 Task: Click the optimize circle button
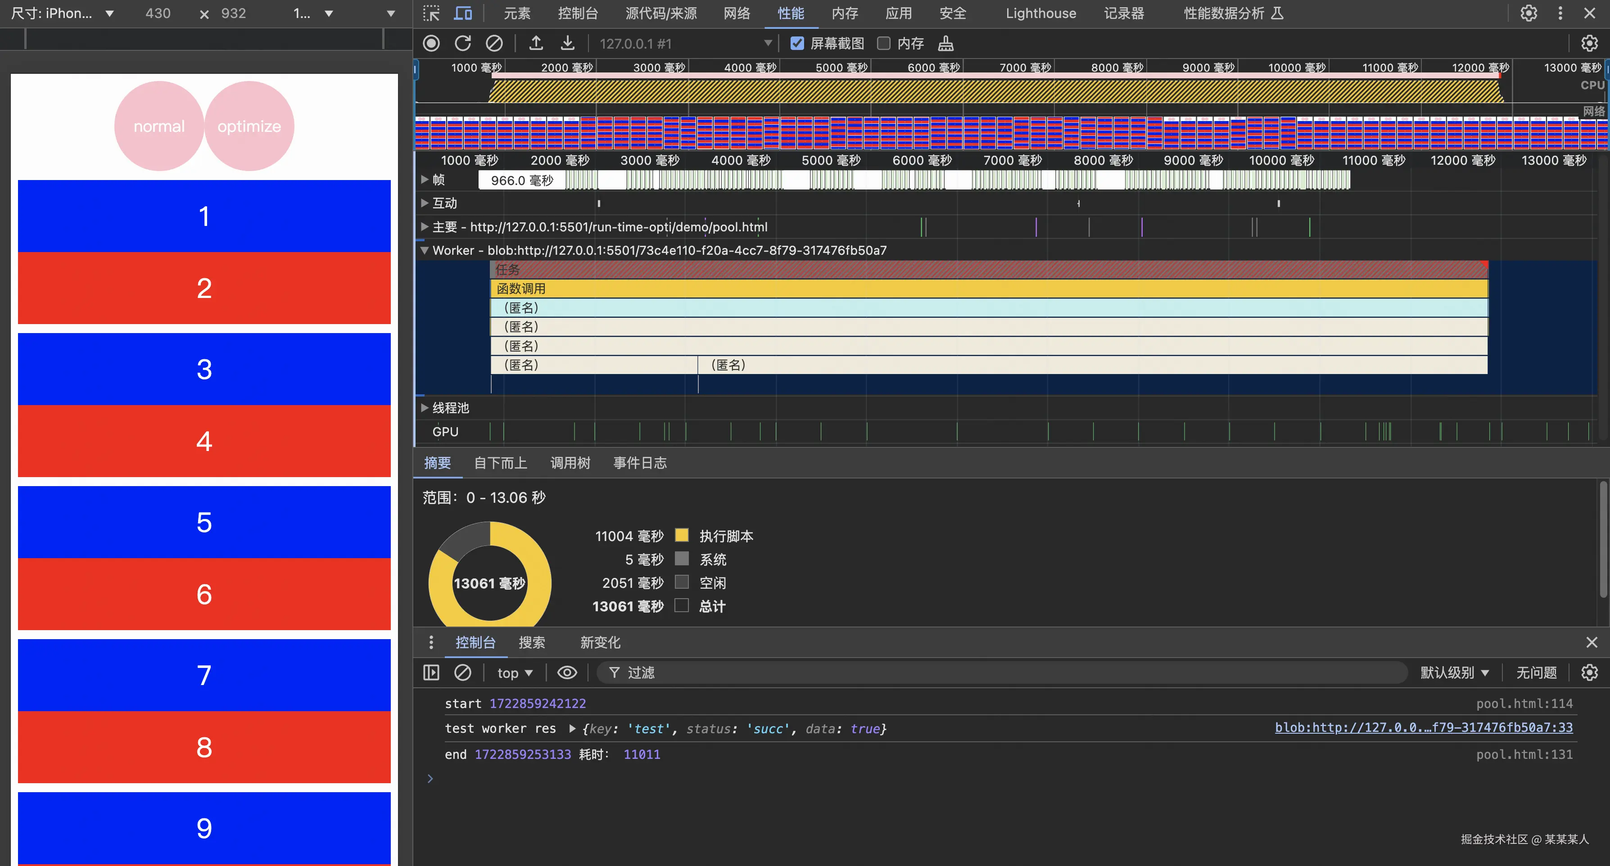click(x=249, y=126)
